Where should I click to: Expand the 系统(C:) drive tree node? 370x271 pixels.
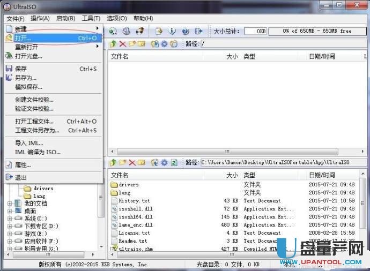[10, 219]
